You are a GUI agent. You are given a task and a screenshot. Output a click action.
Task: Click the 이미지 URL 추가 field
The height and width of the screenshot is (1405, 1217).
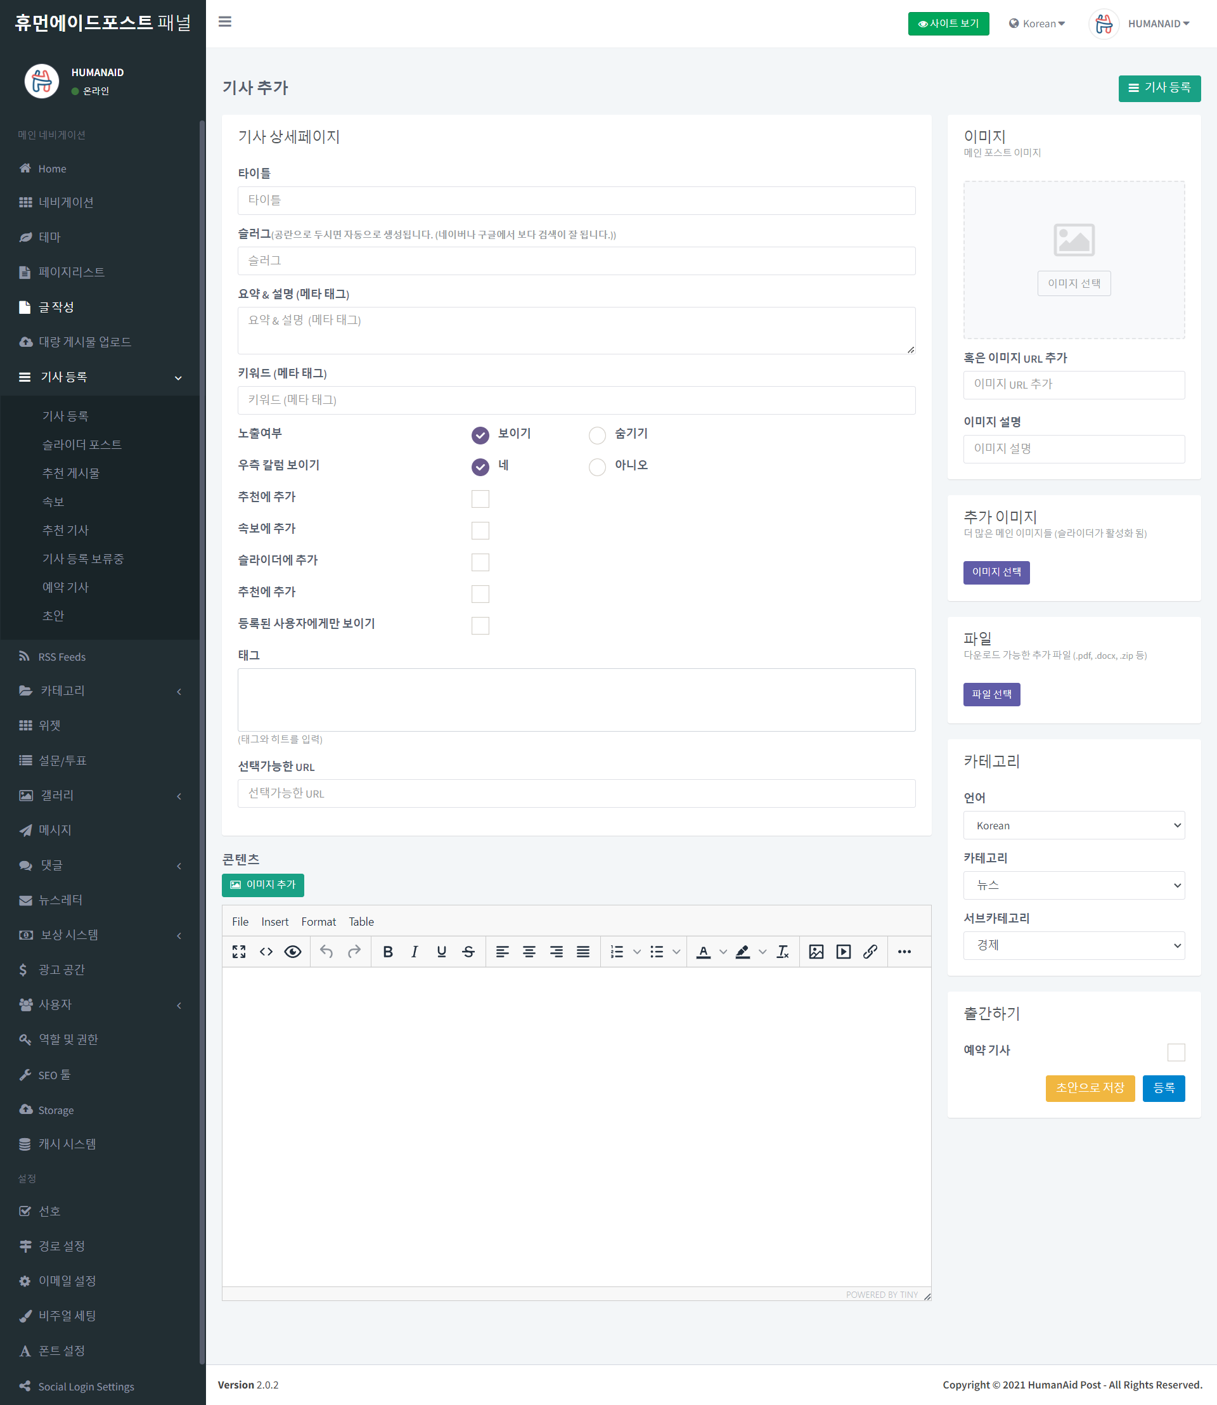coord(1074,385)
